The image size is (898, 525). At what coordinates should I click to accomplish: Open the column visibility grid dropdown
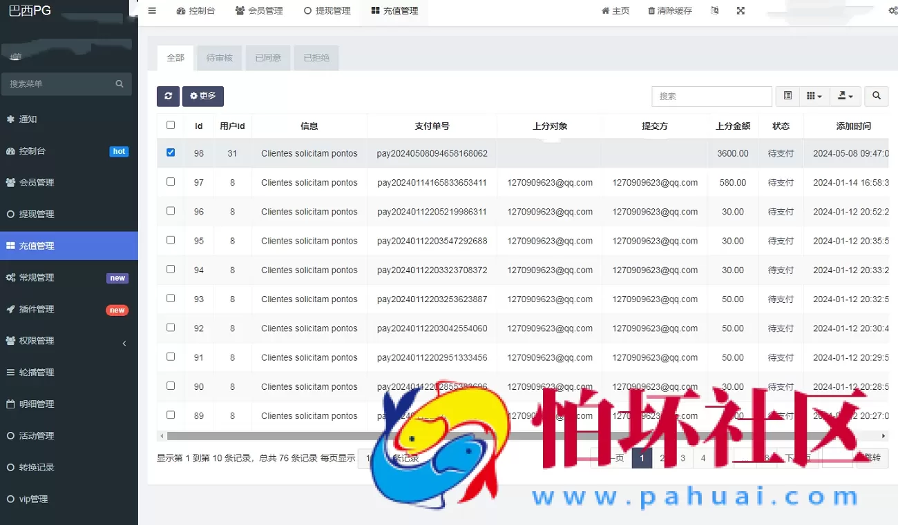tap(814, 96)
